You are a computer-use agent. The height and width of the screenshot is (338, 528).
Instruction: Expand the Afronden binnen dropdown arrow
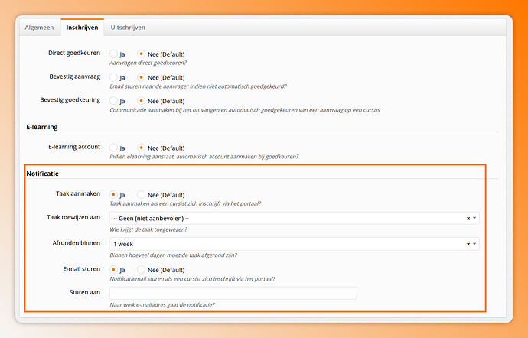(474, 244)
